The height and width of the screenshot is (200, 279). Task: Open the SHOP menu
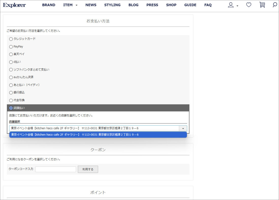(171, 5)
